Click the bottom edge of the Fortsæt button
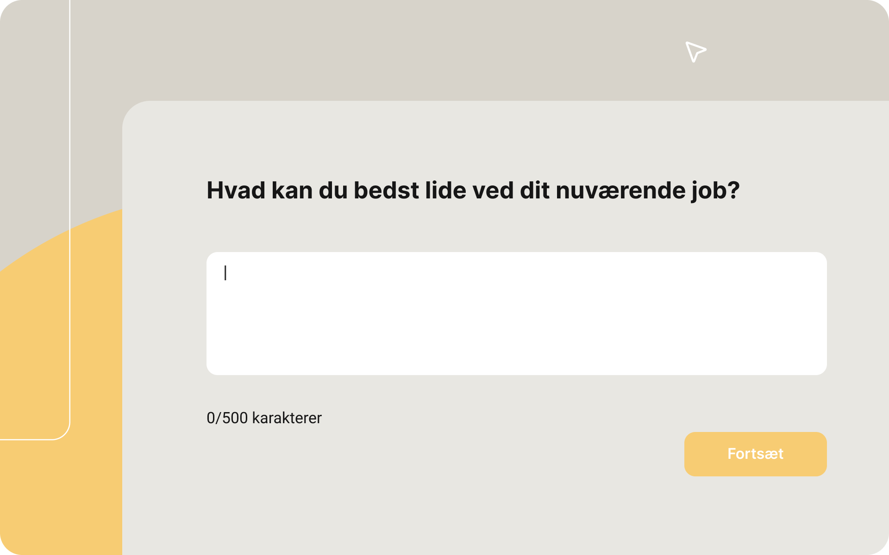 [x=755, y=475]
